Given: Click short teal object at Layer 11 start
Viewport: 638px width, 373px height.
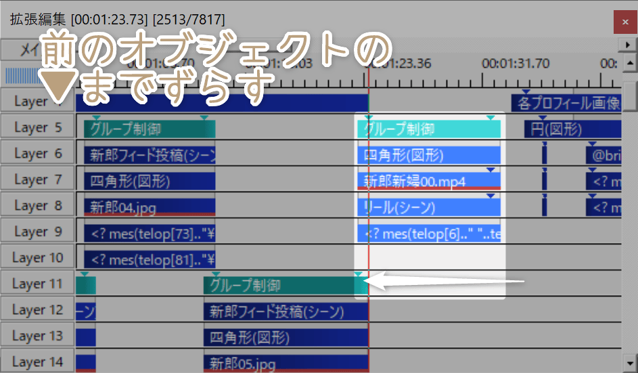Looking at the screenshot, I should pos(86,286).
